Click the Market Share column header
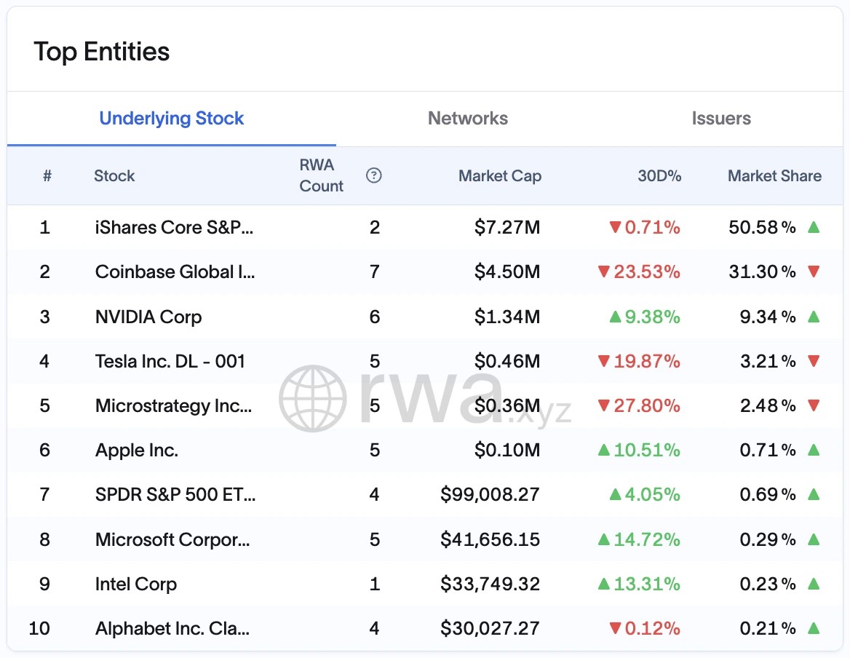850x658 pixels. point(774,175)
